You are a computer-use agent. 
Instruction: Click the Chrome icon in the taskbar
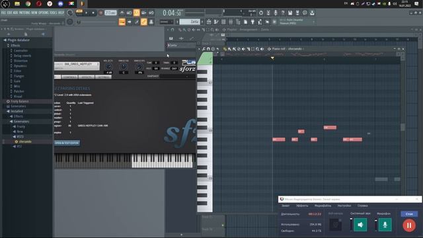pos(28,4)
